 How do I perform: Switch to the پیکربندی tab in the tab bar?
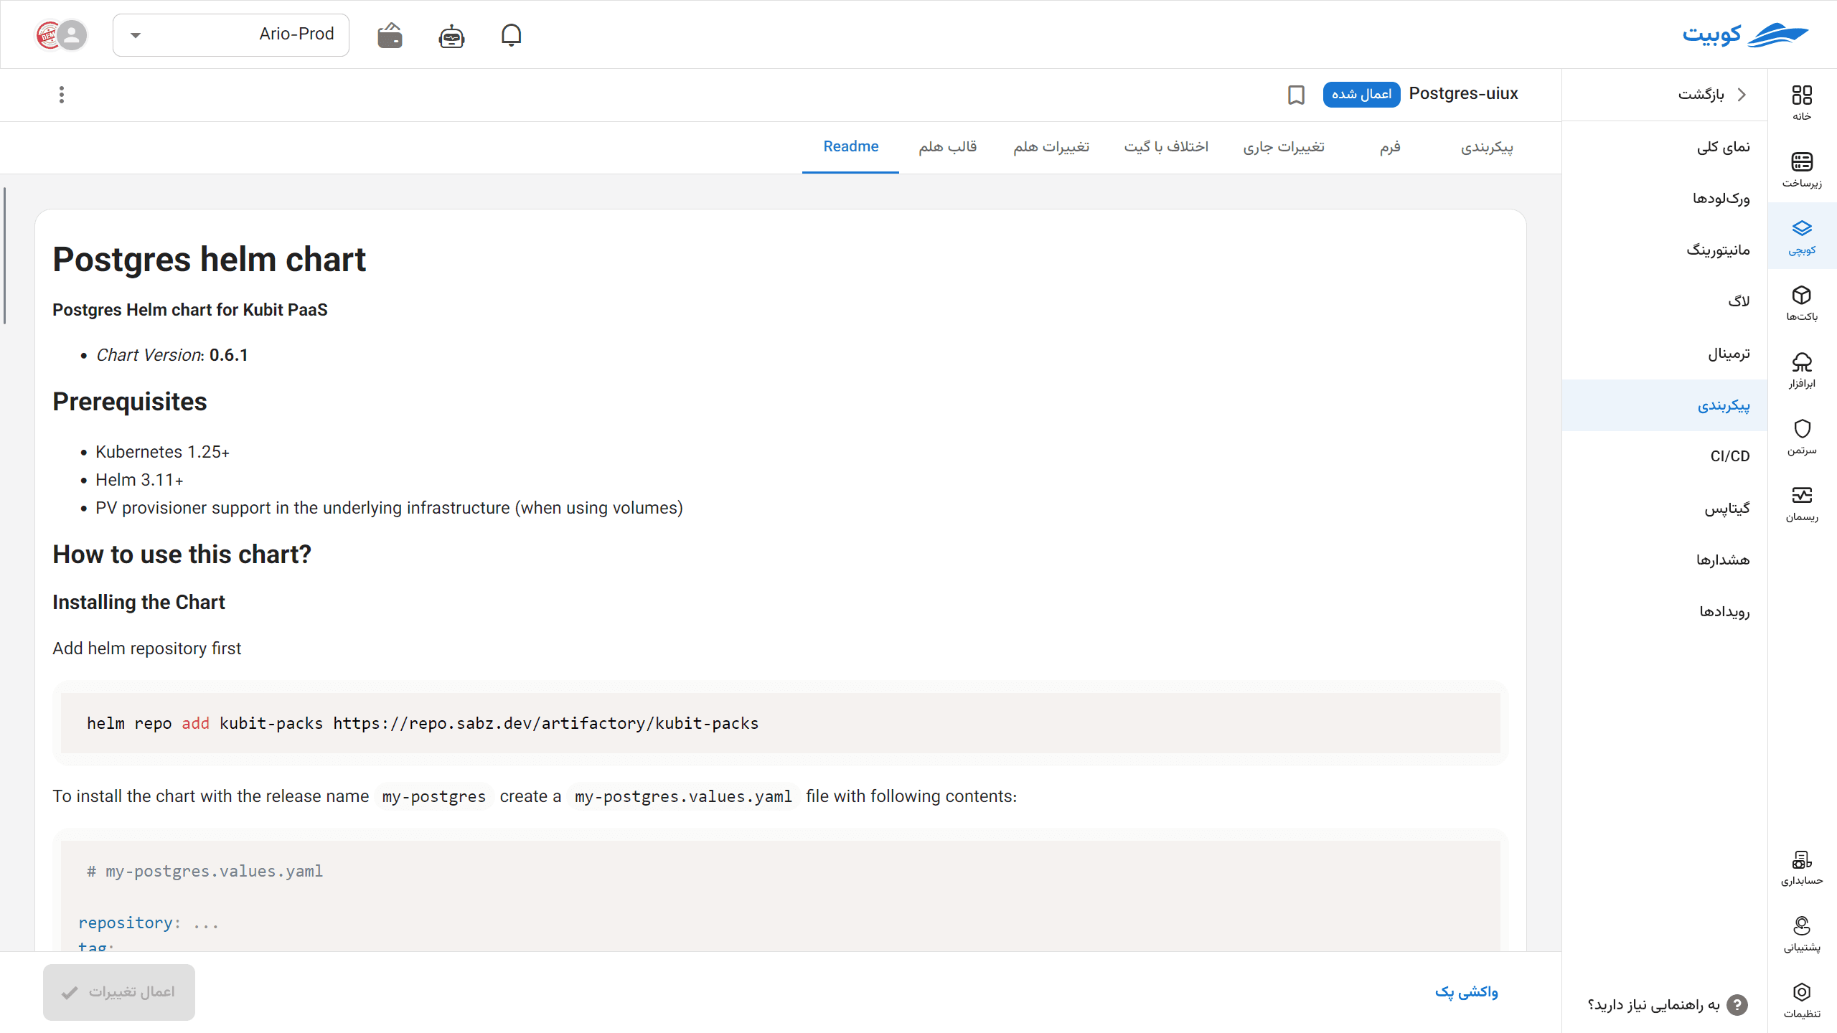[1487, 146]
